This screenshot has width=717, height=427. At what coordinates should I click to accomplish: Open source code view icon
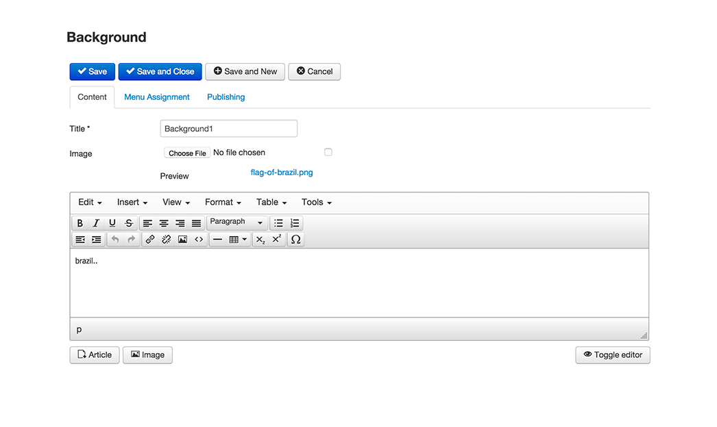point(199,240)
